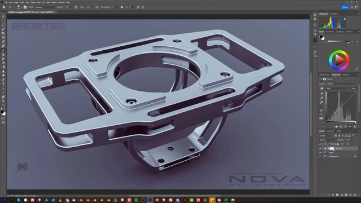Open the Color panel options menu
The width and height of the screenshot is (361, 203).
click(359, 32)
